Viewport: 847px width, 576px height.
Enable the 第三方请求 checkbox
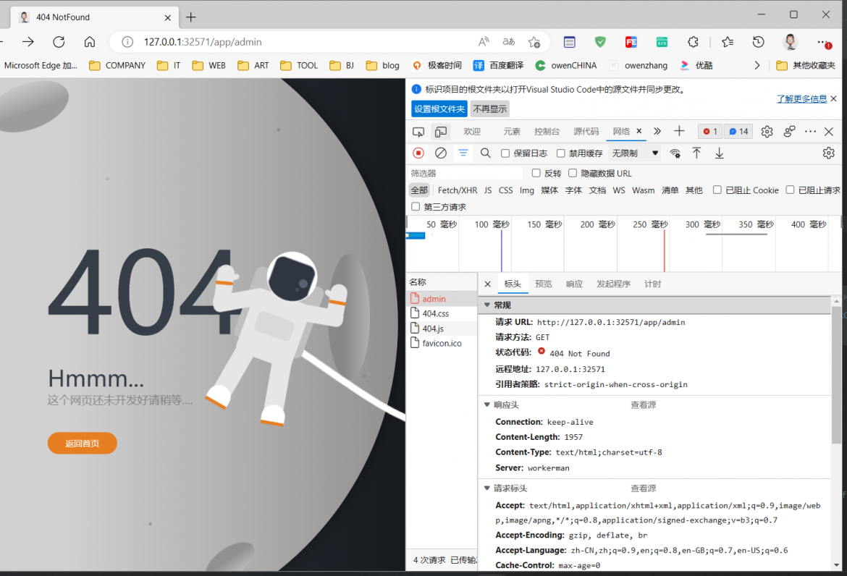pos(416,207)
